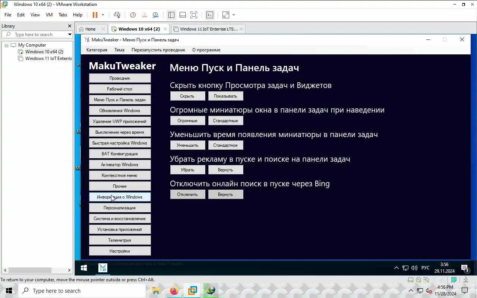This screenshot has height=298, width=477.
Task: Open О программе menu
Action: 206,50
